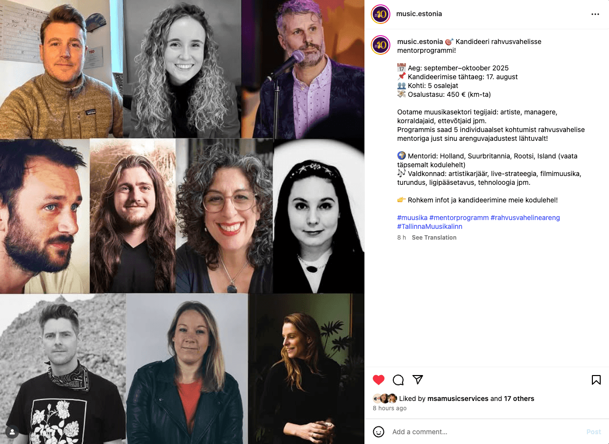Open emoji picker in comment box
This screenshot has width=609, height=444.
click(379, 432)
